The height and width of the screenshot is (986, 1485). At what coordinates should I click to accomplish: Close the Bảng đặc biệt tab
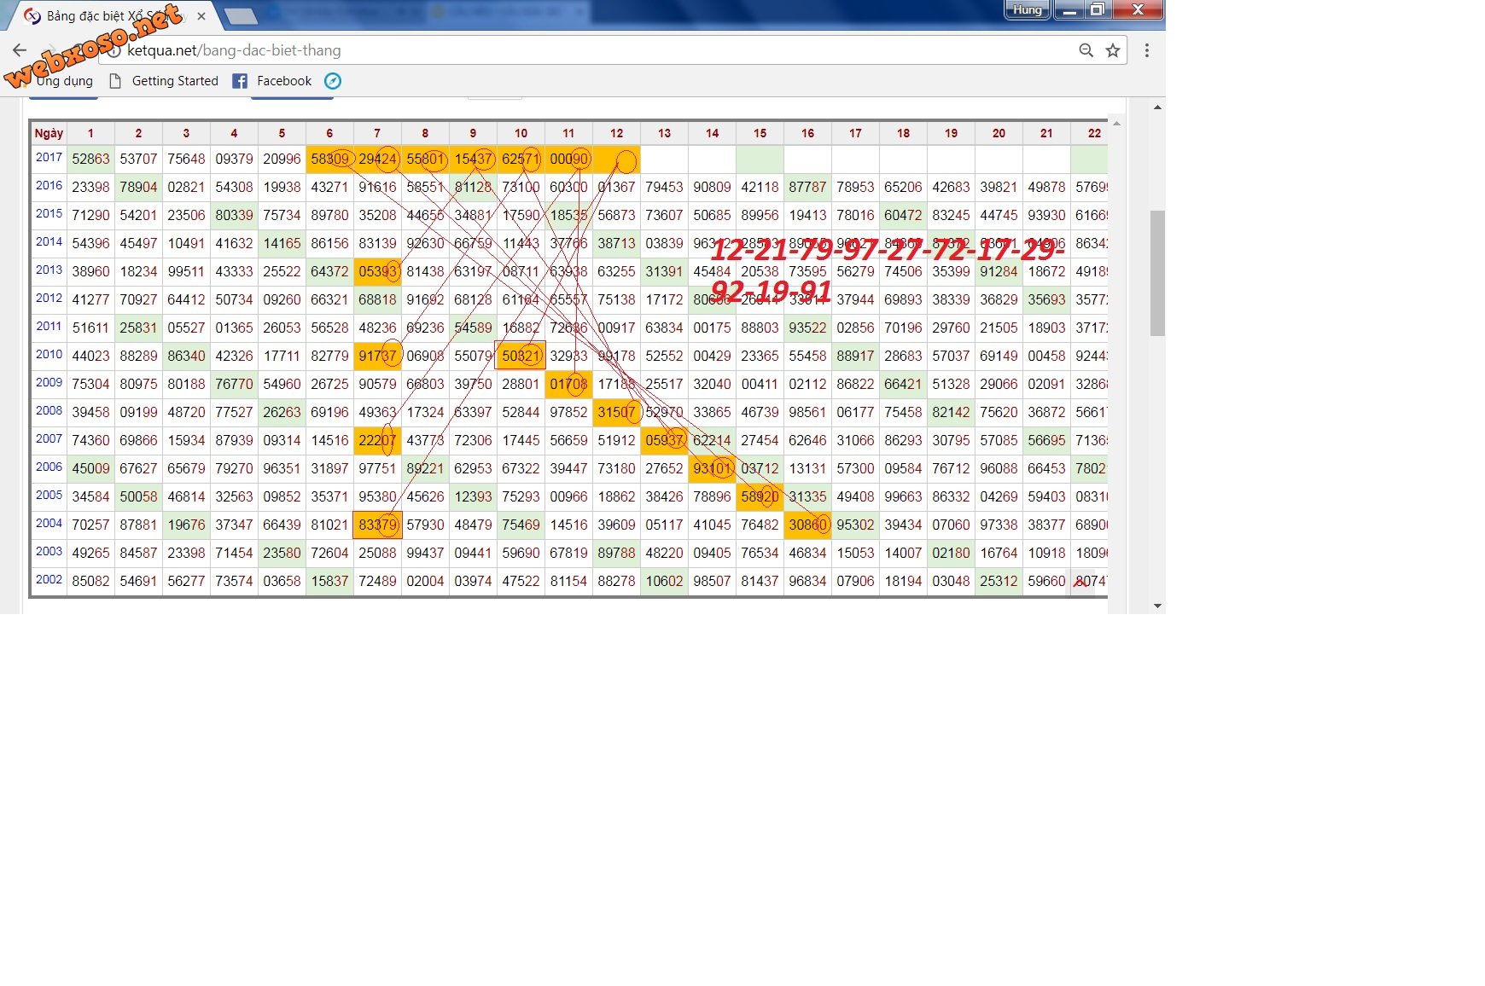click(x=201, y=16)
